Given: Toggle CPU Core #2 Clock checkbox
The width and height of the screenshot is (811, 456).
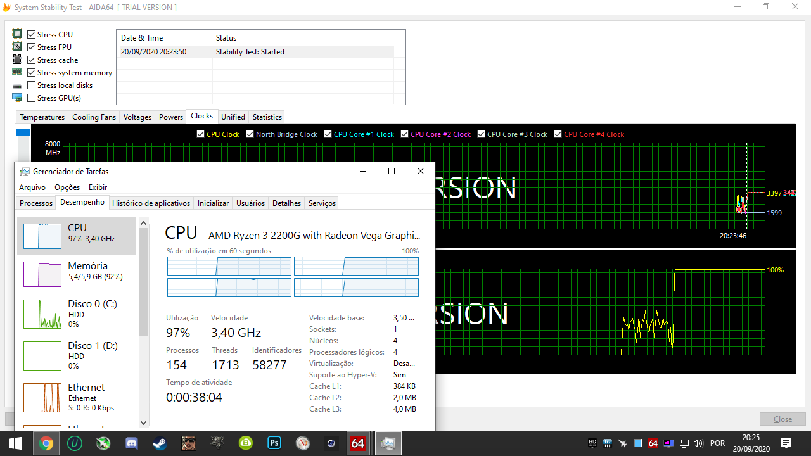Looking at the screenshot, I should (x=405, y=134).
